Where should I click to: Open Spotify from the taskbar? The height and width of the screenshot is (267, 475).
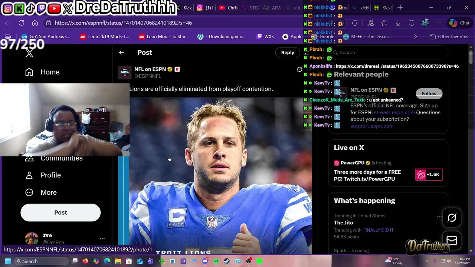pos(216,261)
